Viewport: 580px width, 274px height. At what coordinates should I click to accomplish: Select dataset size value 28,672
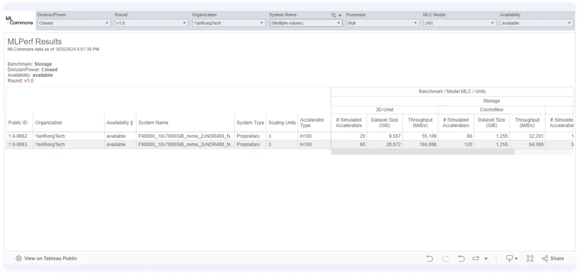pos(393,144)
